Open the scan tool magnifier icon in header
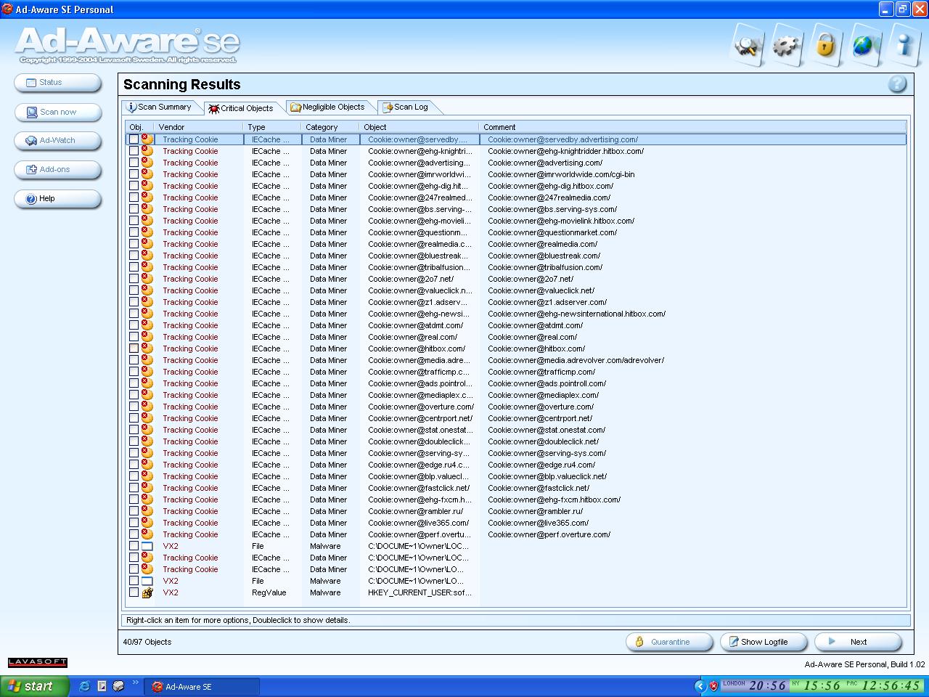The width and height of the screenshot is (929, 697). coord(747,45)
